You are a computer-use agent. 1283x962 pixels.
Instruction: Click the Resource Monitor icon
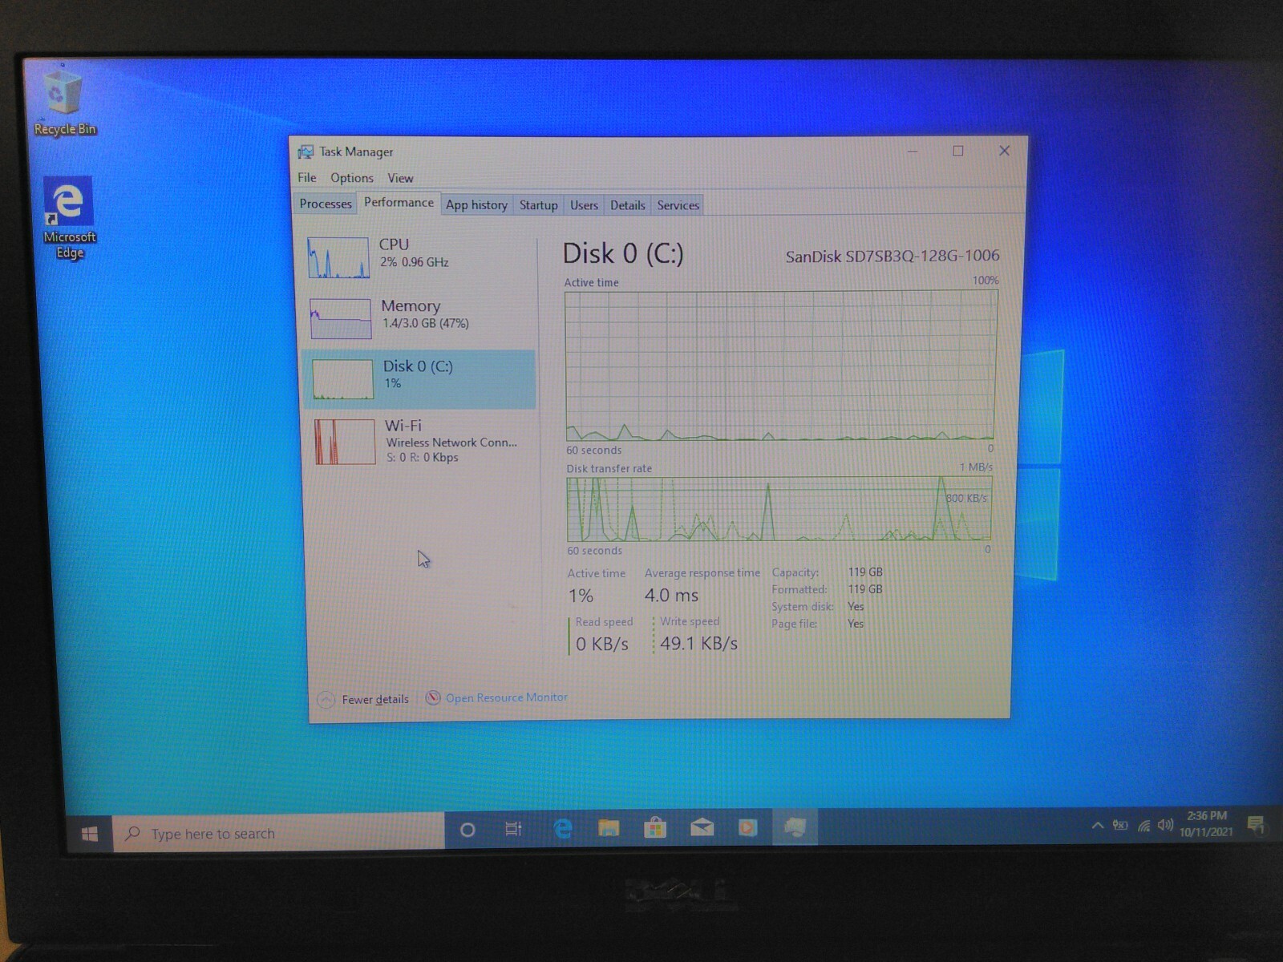(x=433, y=697)
